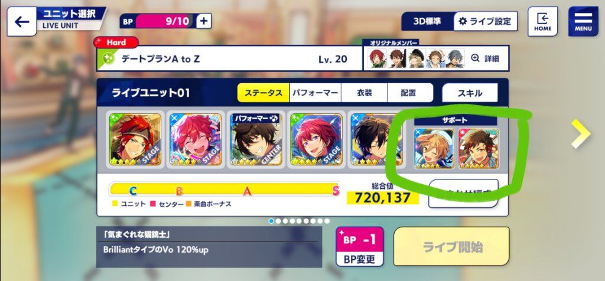Tap the back arrow icon
This screenshot has height=281, width=605.
coord(22,22)
